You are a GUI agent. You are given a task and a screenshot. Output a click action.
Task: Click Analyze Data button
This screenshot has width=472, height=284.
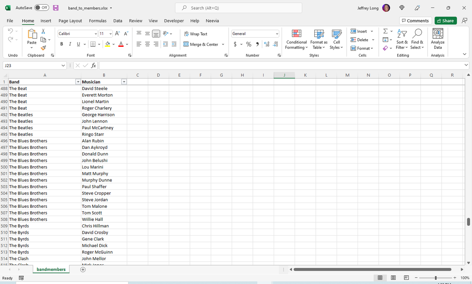pyautogui.click(x=437, y=40)
